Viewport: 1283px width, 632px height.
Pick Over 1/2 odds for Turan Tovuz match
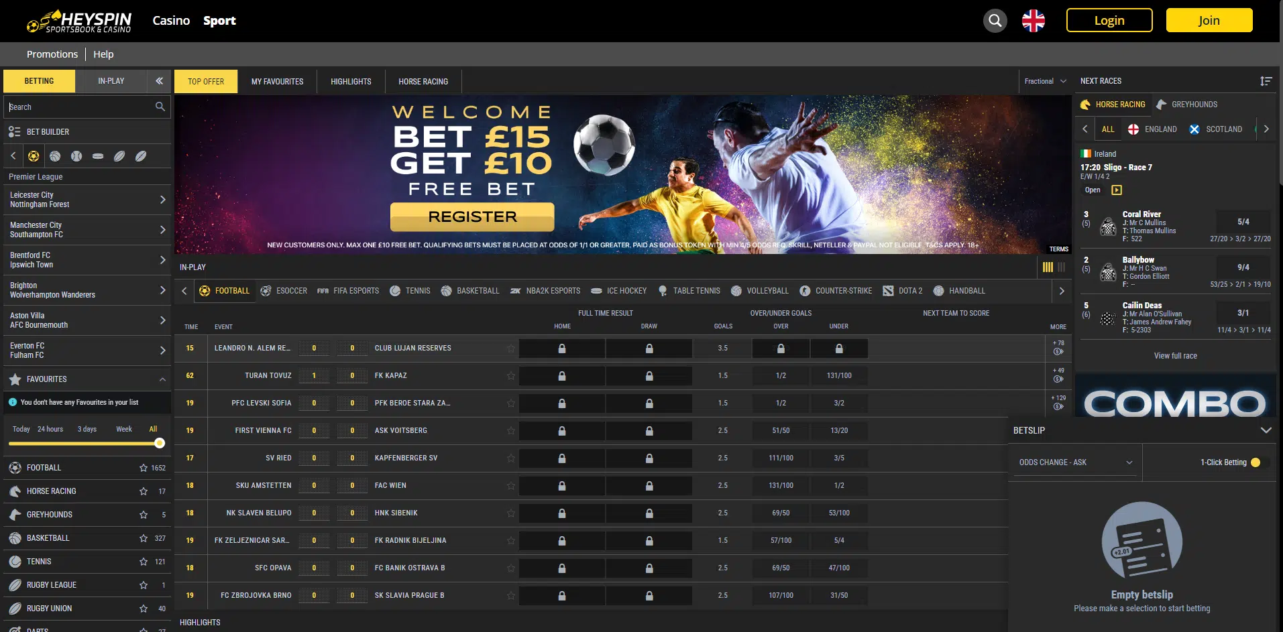pos(781,375)
